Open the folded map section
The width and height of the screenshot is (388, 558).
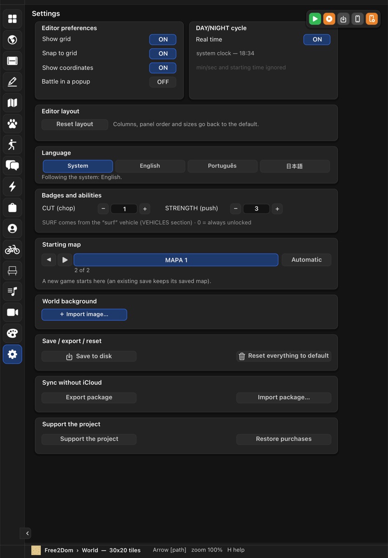[13, 103]
